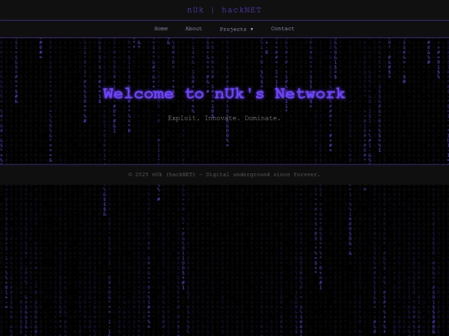Open the Contact page link
The image size is (449, 336).
283,28
